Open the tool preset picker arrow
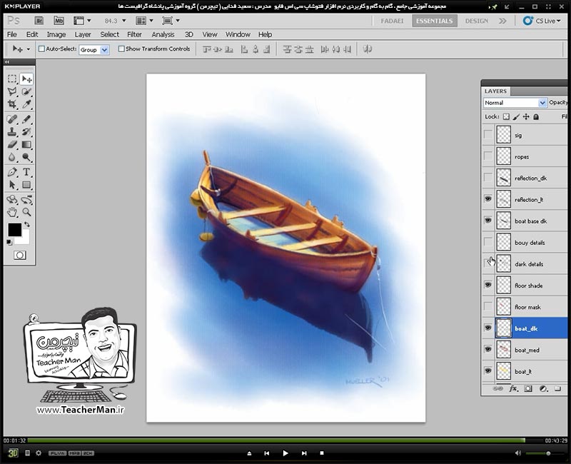 click(x=28, y=49)
